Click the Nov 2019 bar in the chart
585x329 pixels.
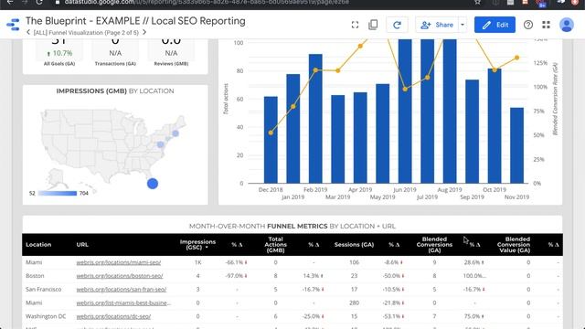tap(516, 145)
